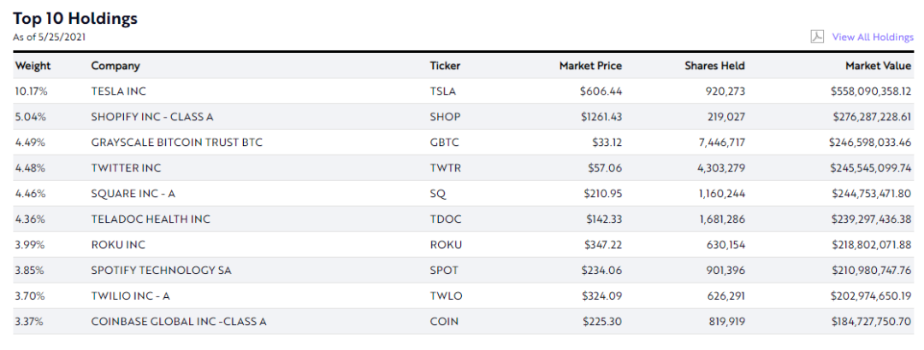The width and height of the screenshot is (924, 350).
Task: Click the Company column header
Action: (115, 66)
